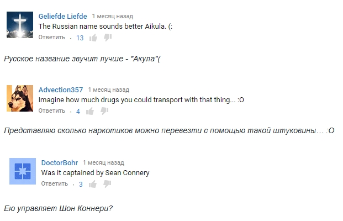Click the 4 likes count
Screen dimensions: 343x221
pos(78,112)
